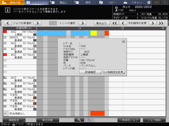The width and height of the screenshot is (169, 126).
Task: Open the help question mark icon
Action: 165,2
